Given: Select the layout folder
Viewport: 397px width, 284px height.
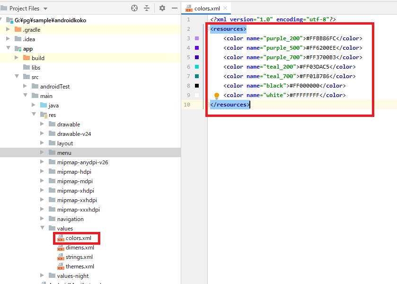Looking at the screenshot, I should click(65, 143).
